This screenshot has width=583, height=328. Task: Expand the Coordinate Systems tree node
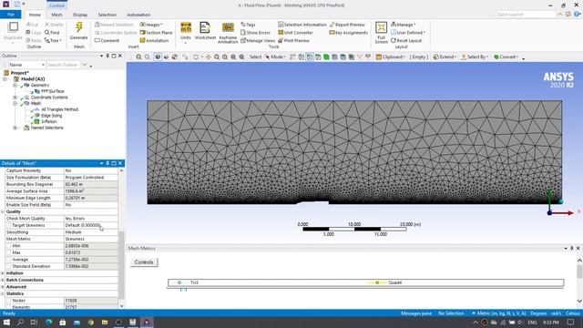[15, 97]
